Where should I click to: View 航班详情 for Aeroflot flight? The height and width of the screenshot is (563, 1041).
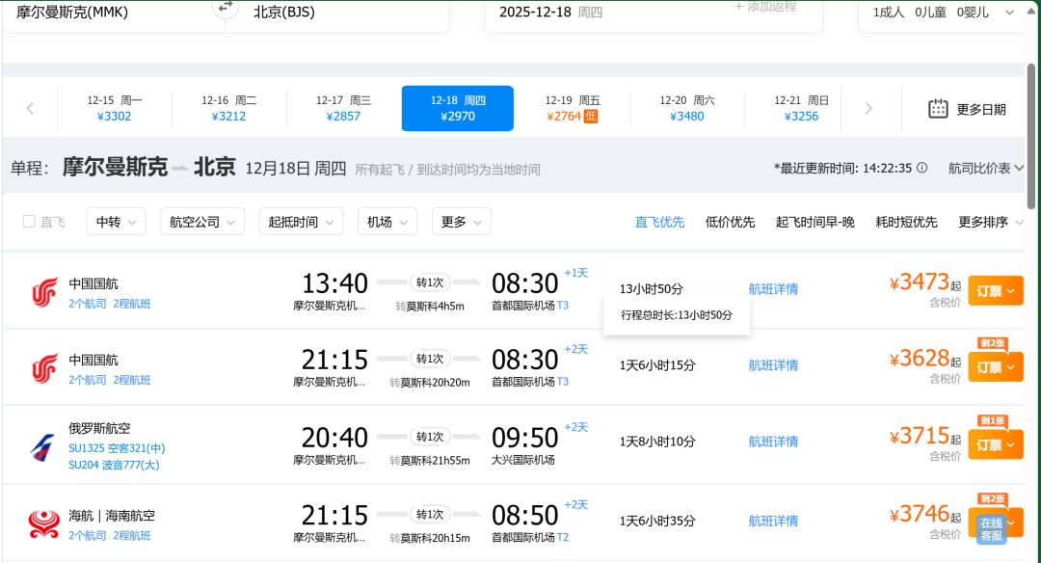pyautogui.click(x=773, y=442)
